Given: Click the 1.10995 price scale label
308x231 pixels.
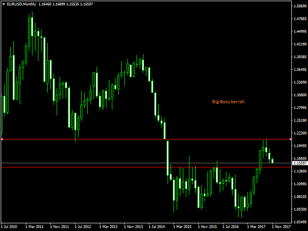Looking at the screenshot, I should point(300,184).
